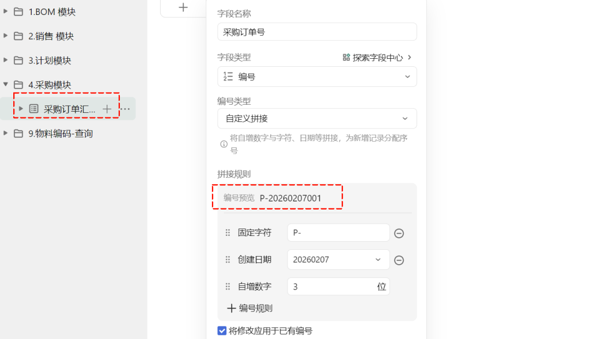Click the 编号预览 value P-20260207001
The image size is (590, 339).
coord(290,198)
